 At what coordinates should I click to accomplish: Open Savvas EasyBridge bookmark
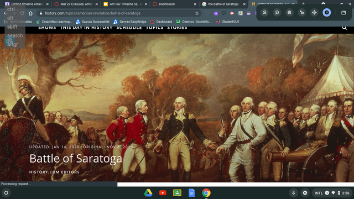[130, 22]
